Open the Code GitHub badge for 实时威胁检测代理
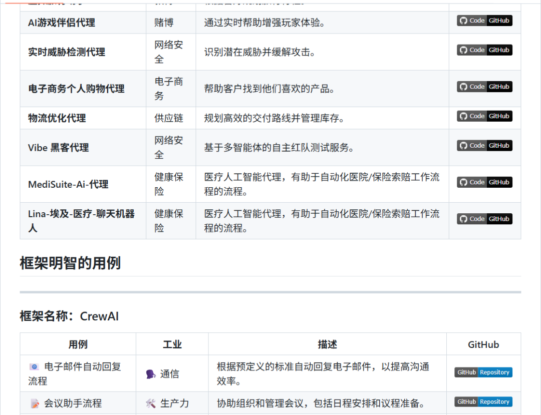 pyautogui.click(x=484, y=50)
